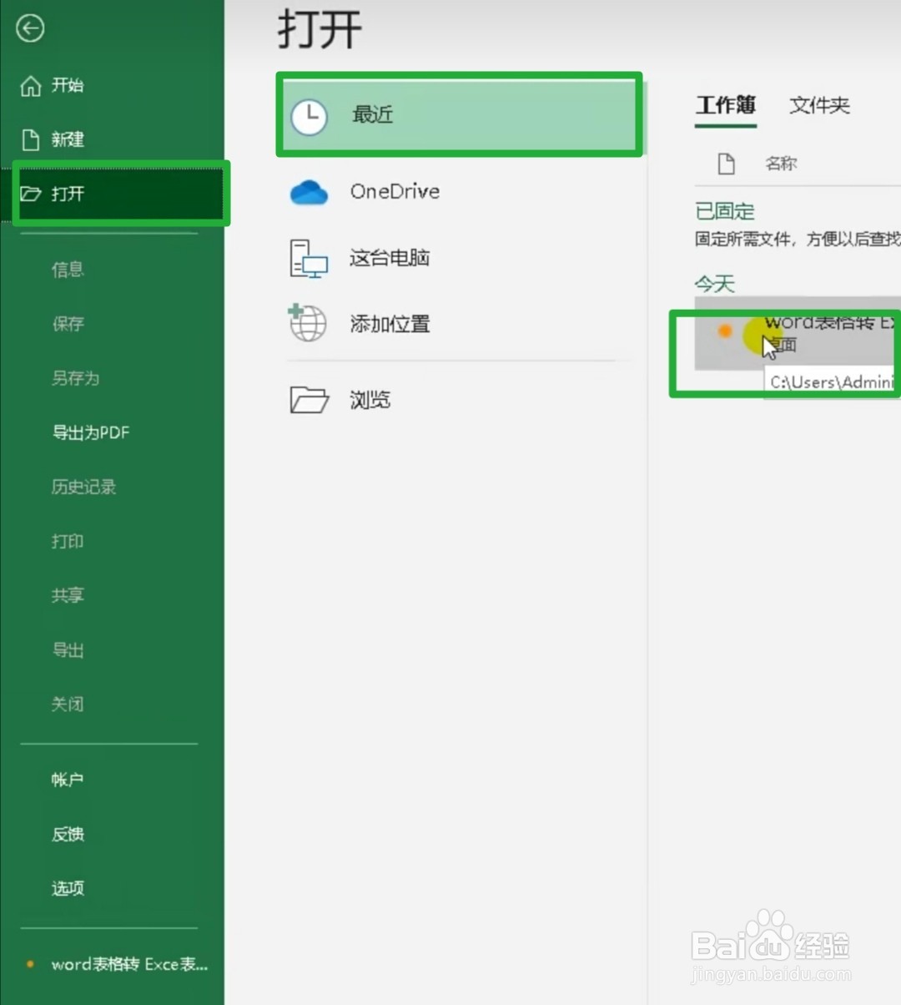Click 添加位置 (Add a Place) icon
901x1005 pixels.
[307, 324]
